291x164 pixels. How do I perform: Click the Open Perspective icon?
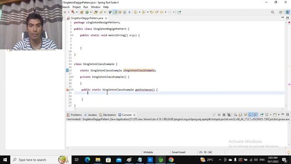281,12
